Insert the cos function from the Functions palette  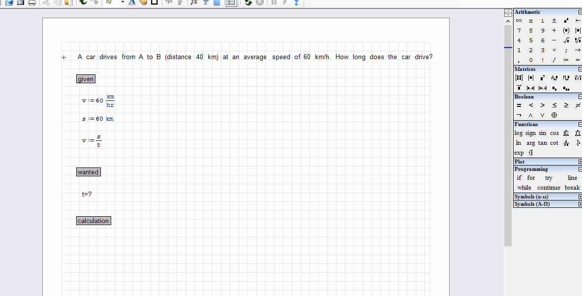coord(554,133)
